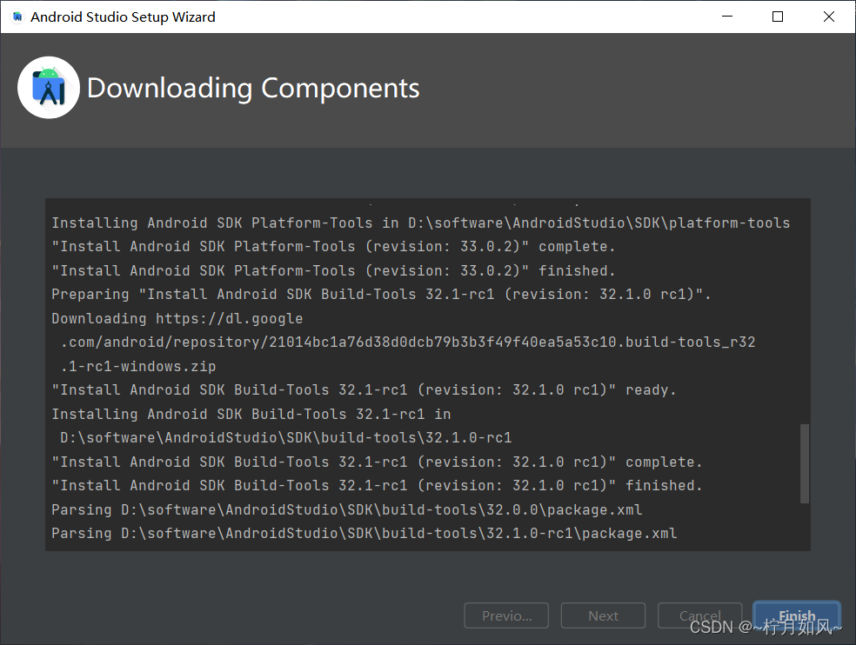The image size is (856, 645).
Task: Click Build-Tools 32.1-rc1 'finished.' log line
Action: [x=377, y=486]
